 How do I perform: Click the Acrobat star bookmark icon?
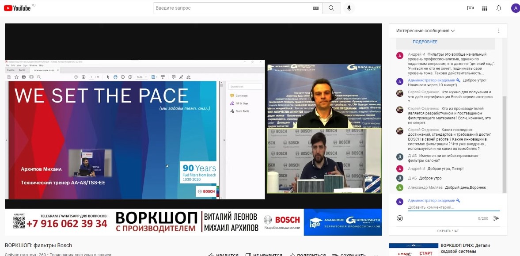17,77
